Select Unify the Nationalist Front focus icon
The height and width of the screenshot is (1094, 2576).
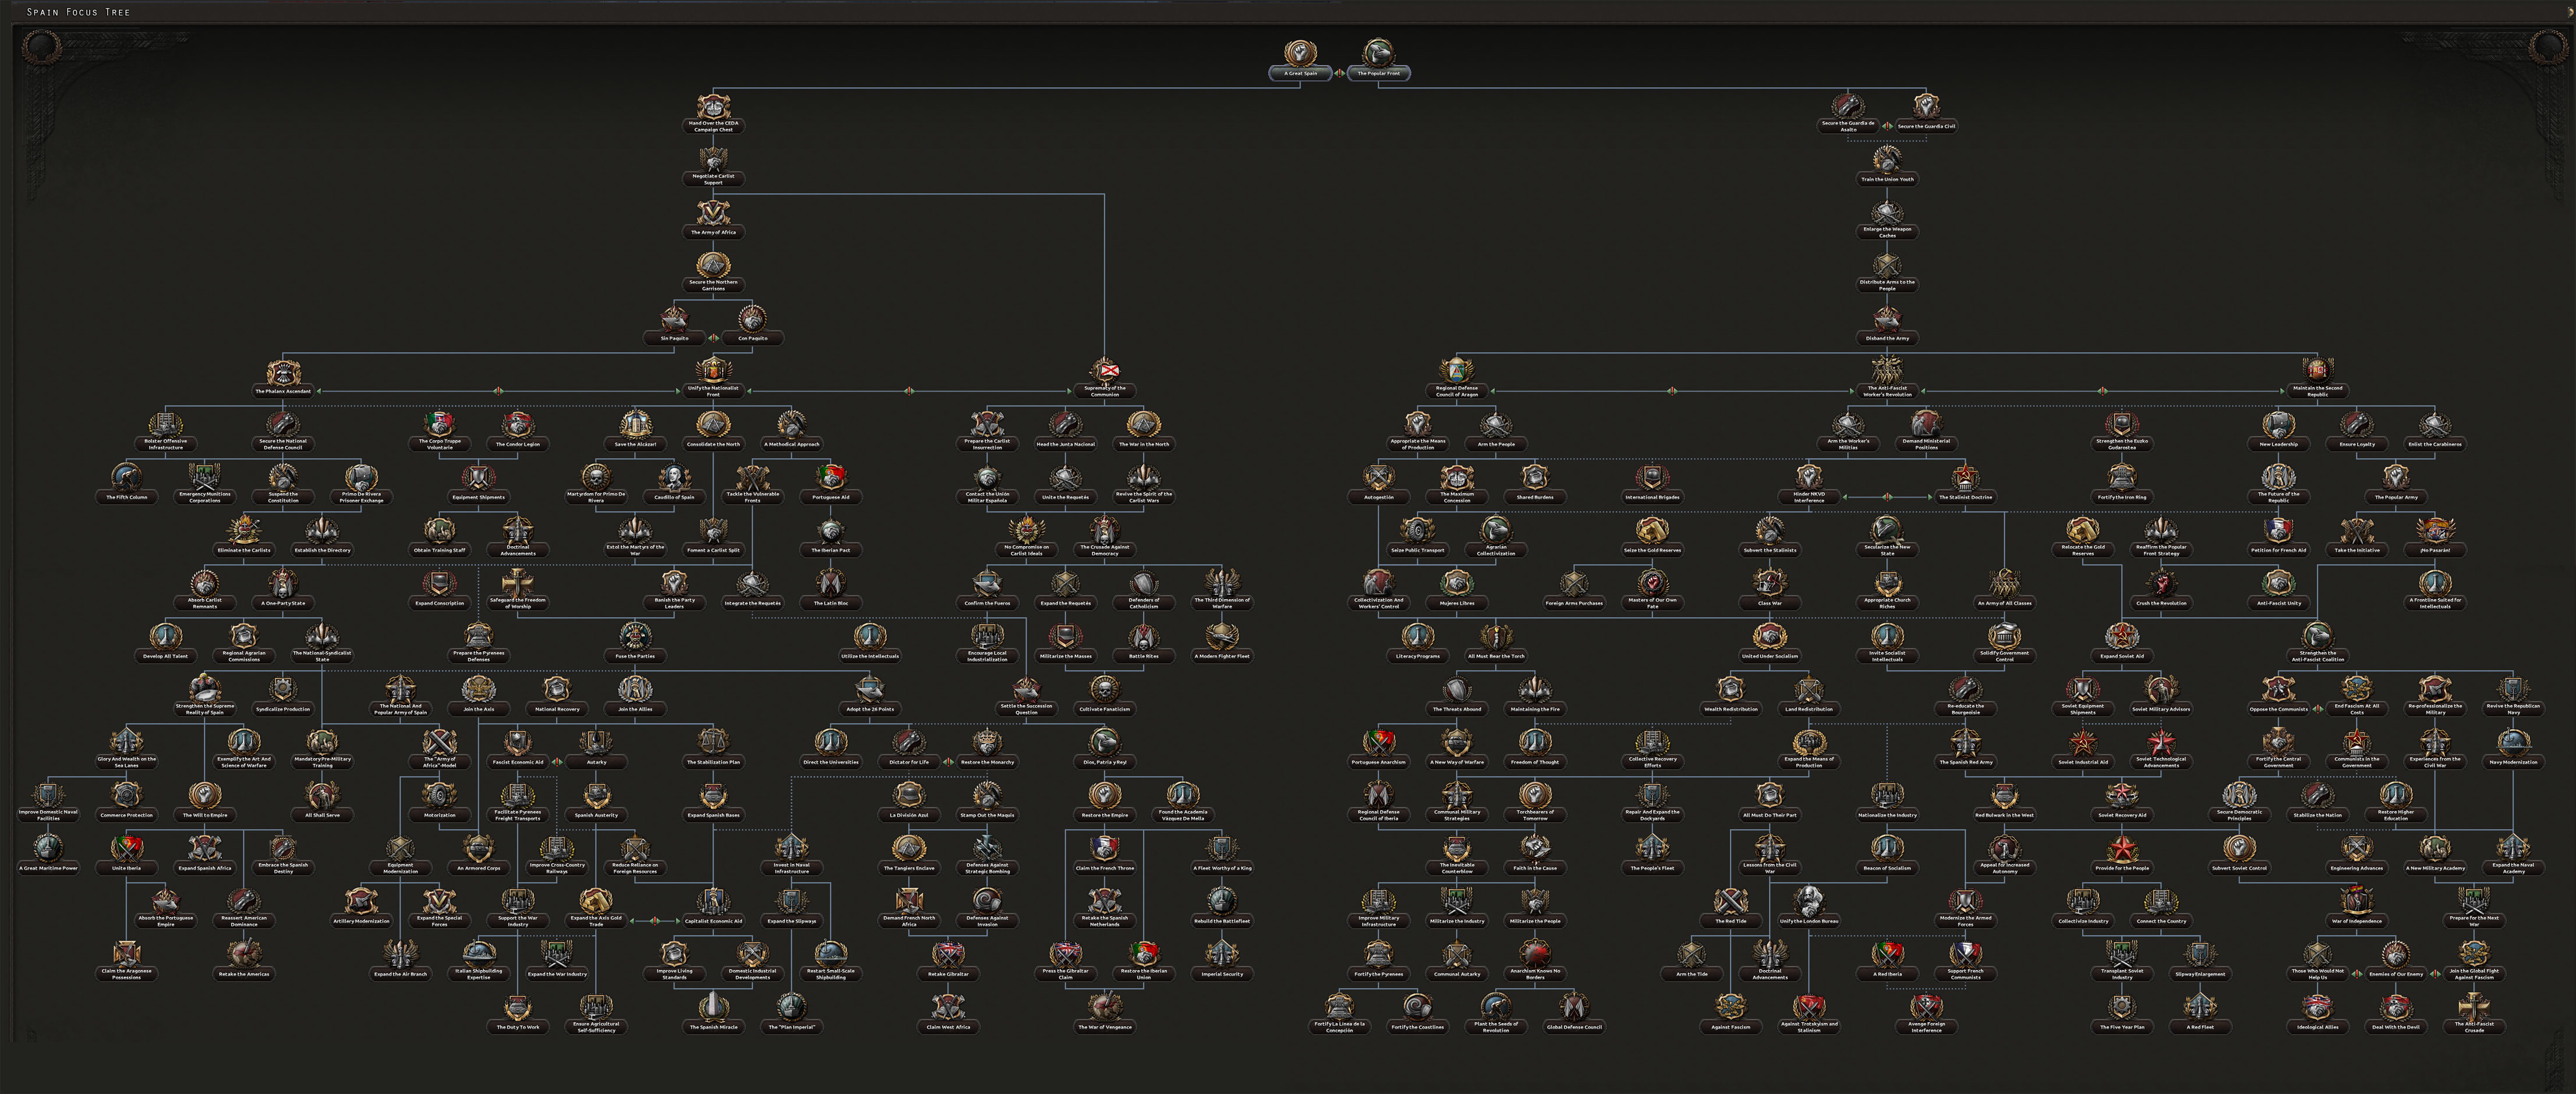point(713,370)
